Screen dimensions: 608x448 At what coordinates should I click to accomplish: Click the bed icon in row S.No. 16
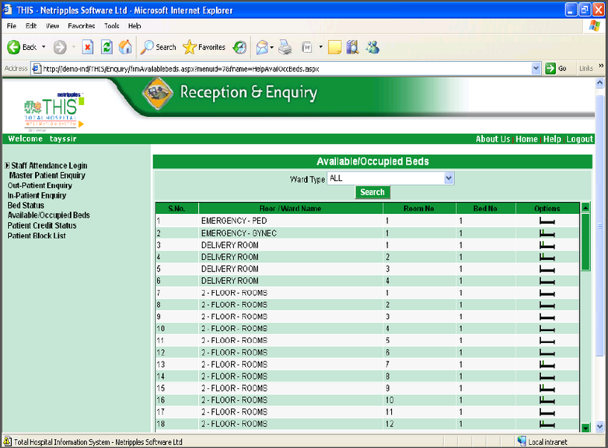(547, 400)
